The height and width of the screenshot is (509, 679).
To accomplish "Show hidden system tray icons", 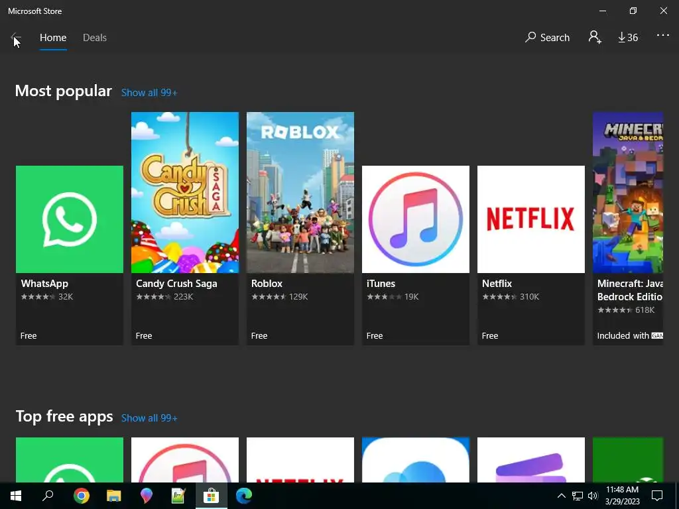I will 561,496.
